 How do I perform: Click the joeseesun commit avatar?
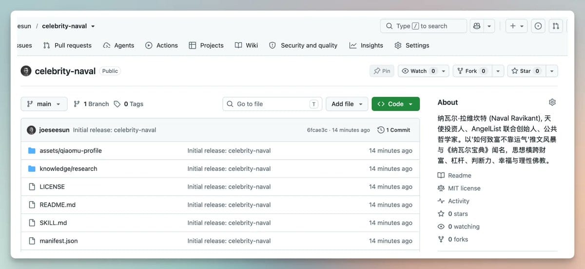click(31, 130)
